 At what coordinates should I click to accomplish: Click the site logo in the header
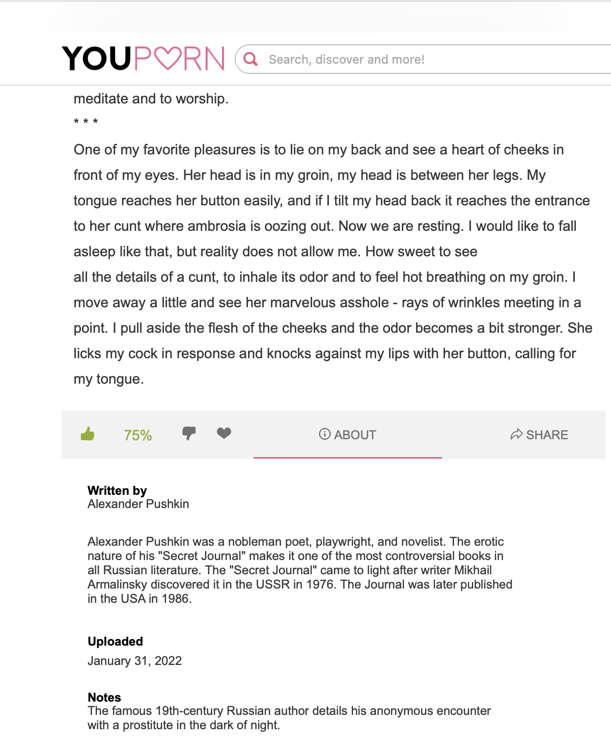(144, 59)
